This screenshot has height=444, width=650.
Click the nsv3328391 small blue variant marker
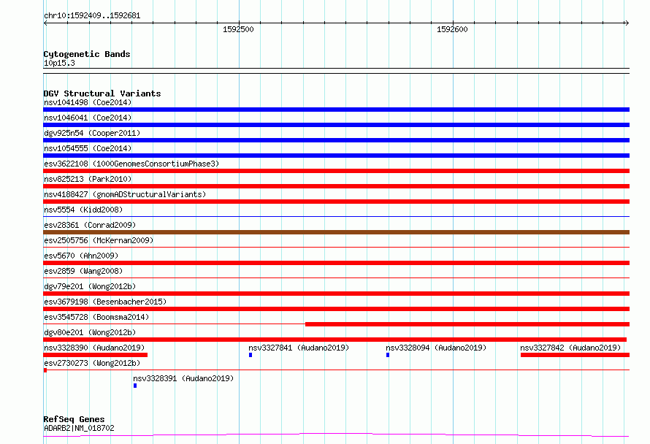135,386
